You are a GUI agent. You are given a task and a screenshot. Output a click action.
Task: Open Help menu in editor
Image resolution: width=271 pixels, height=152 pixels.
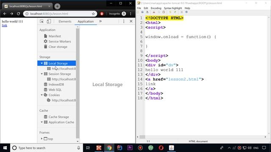tap(187, 8)
